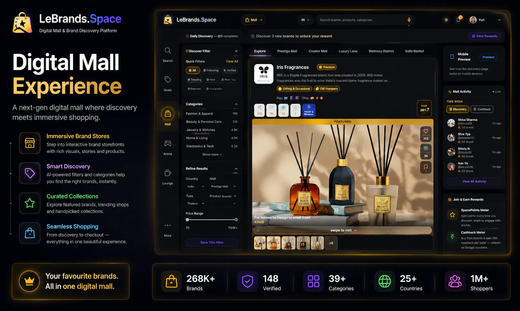
Task: Open the blue Trust & Reviews badge
Action: point(309,110)
